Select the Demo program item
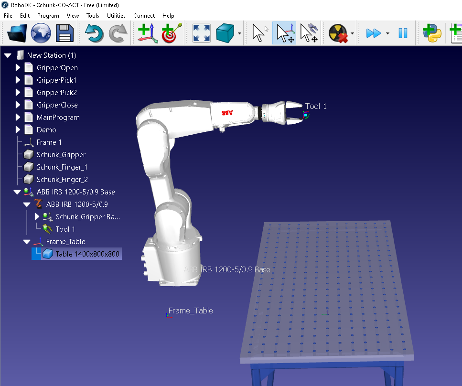462x386 pixels. (x=46, y=129)
